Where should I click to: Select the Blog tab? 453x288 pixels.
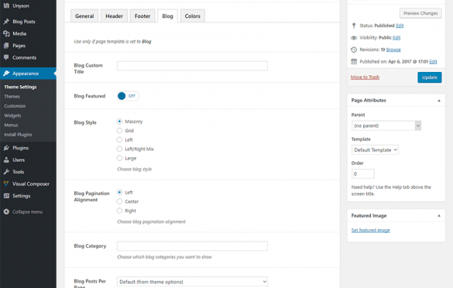167,16
